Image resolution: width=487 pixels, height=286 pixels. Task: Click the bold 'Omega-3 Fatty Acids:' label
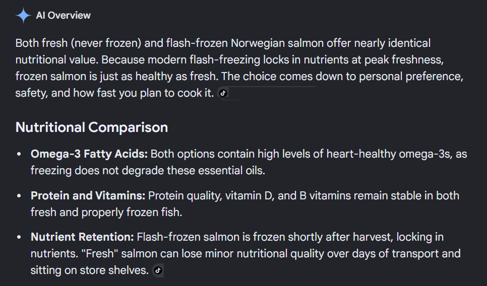pos(89,154)
